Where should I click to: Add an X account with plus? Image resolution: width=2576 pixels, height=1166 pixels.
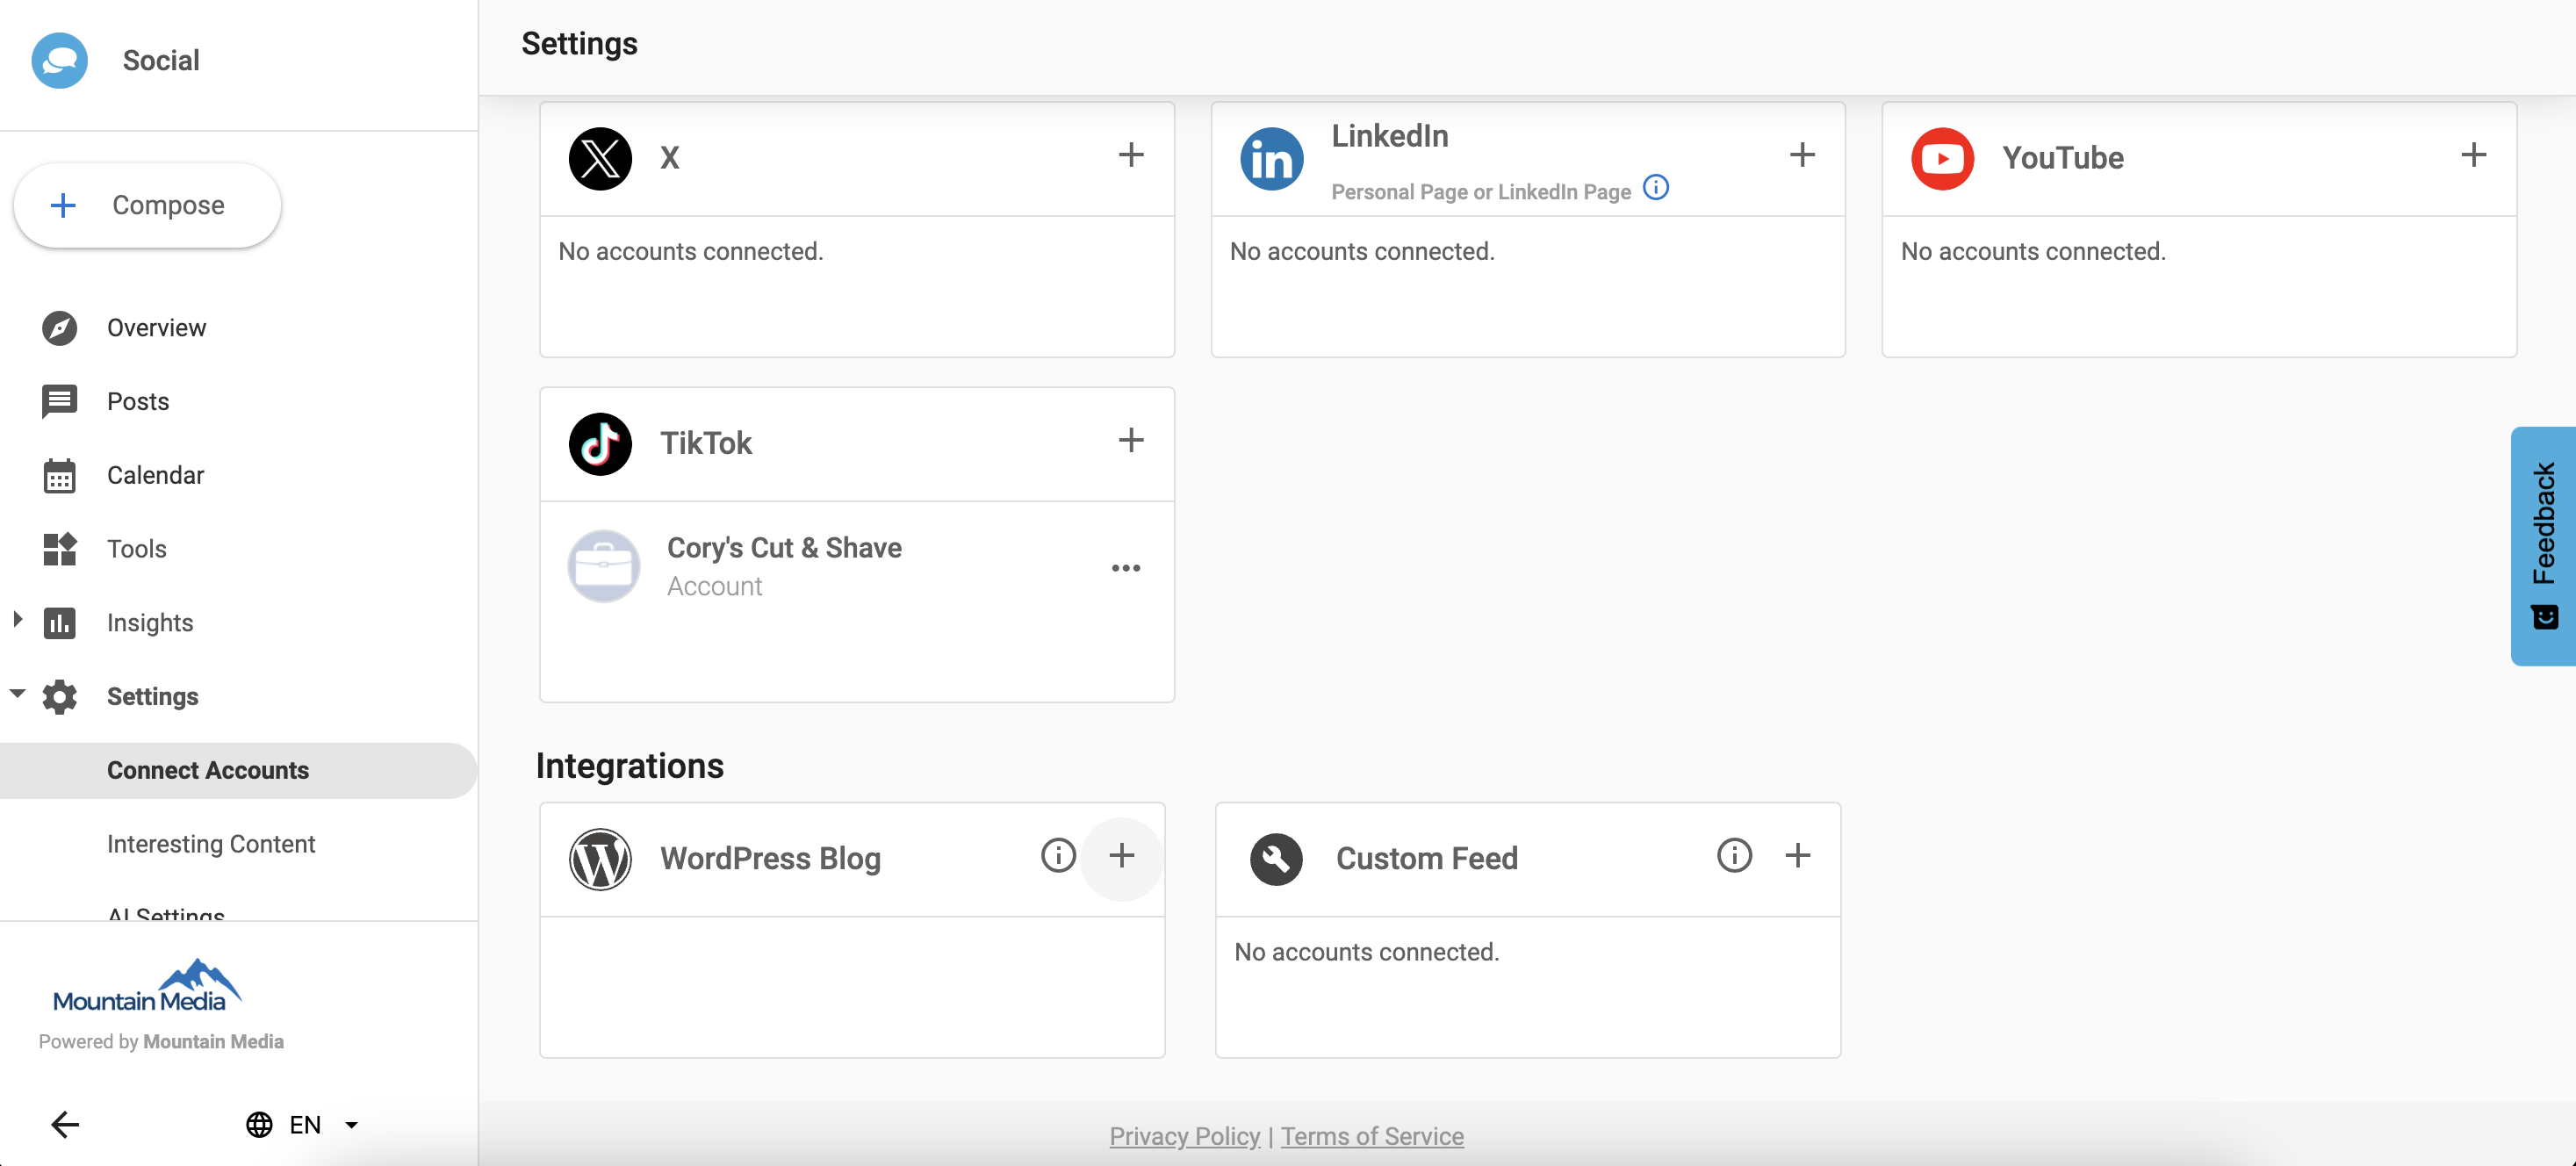pos(1130,155)
